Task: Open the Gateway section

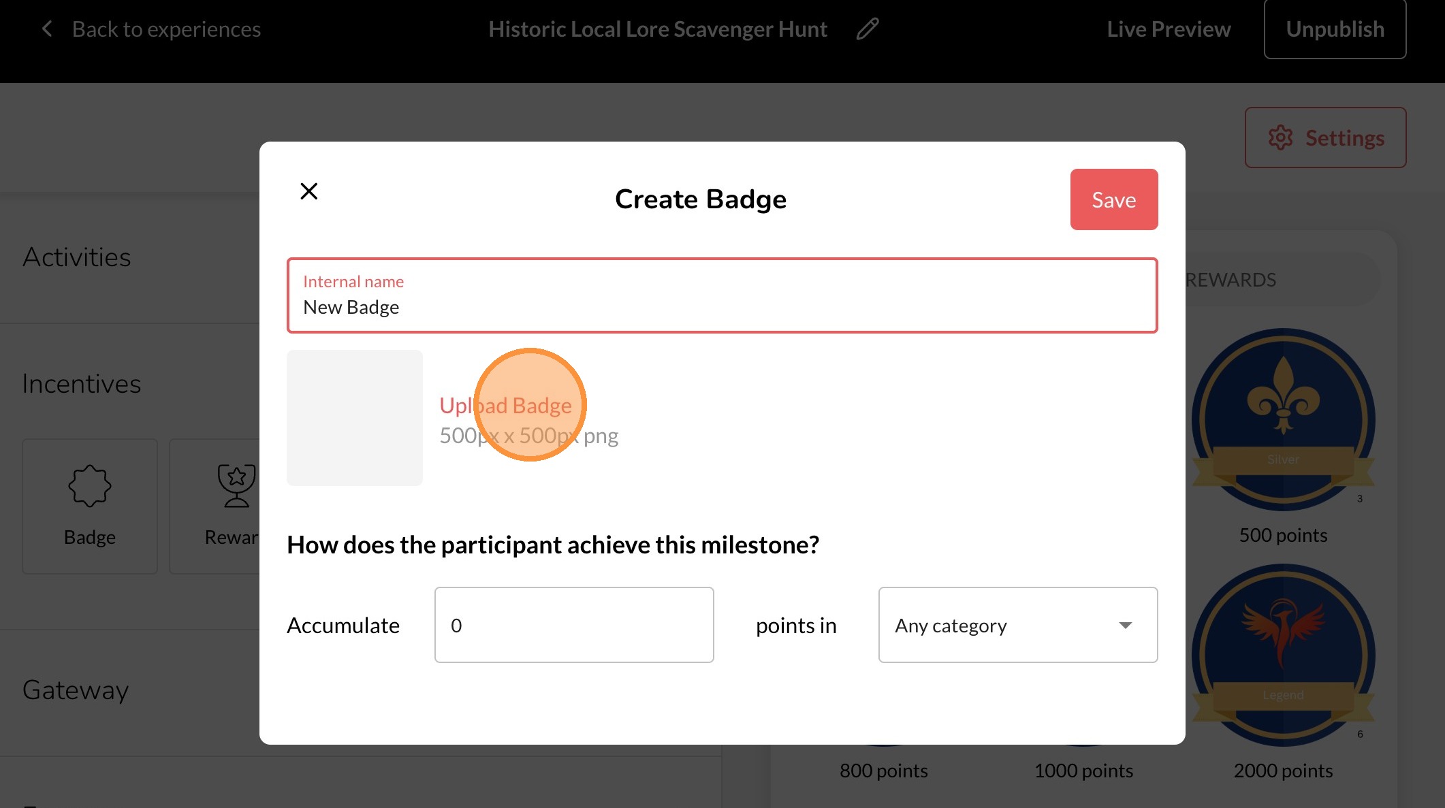Action: point(76,690)
